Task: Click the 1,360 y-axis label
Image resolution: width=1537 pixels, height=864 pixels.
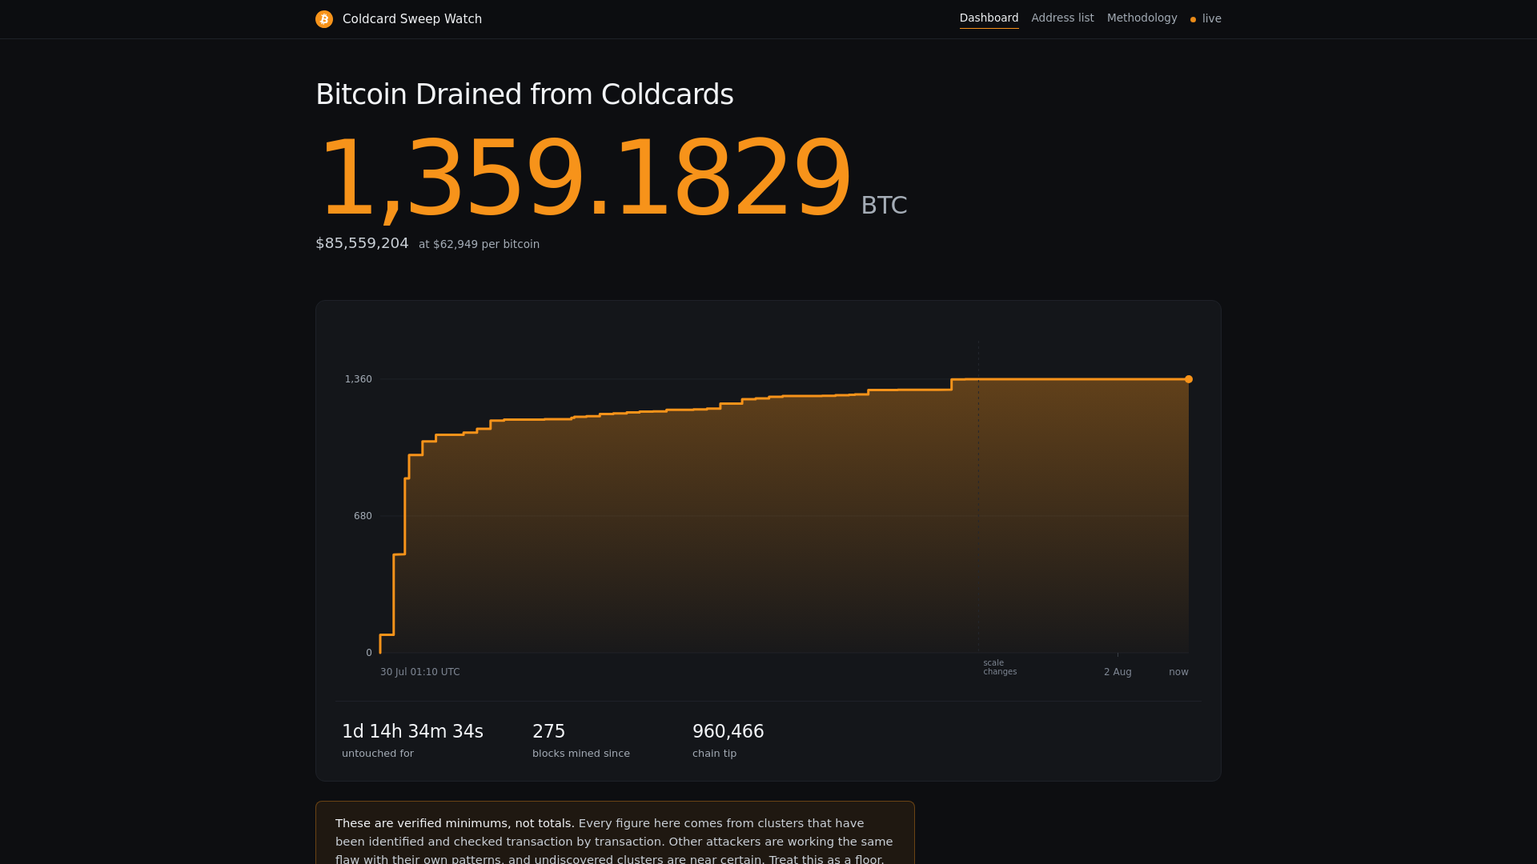Action: click(x=358, y=379)
